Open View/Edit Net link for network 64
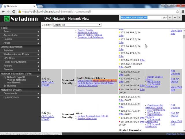Viewport: 185px width, 139px height. pos(176,89)
